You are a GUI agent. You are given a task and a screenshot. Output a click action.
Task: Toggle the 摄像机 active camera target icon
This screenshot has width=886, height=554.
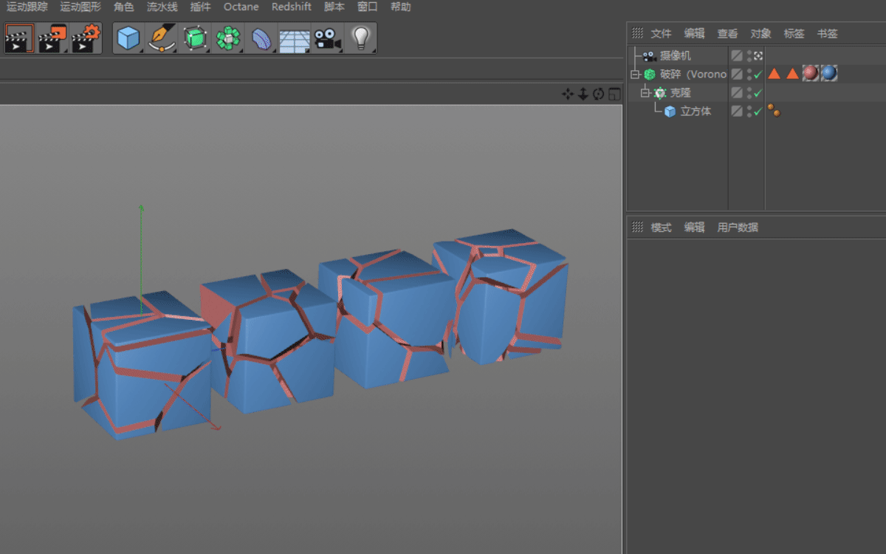point(758,55)
